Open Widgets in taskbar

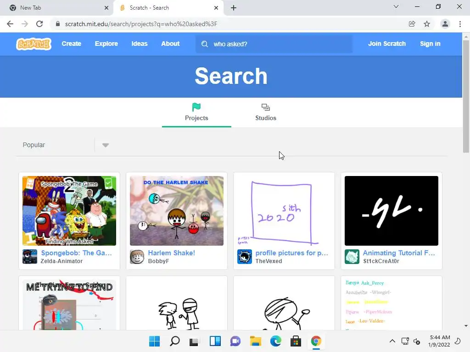click(215, 341)
